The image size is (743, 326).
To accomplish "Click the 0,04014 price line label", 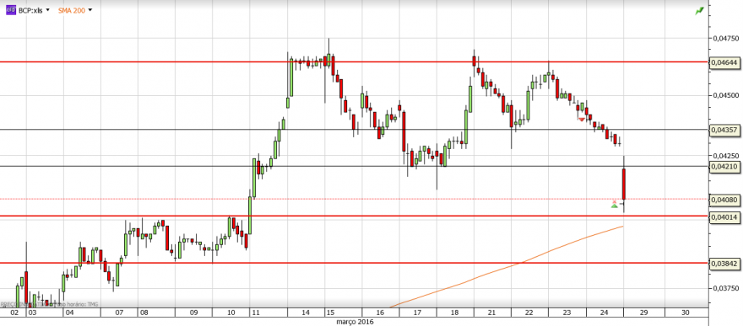I will (x=724, y=216).
